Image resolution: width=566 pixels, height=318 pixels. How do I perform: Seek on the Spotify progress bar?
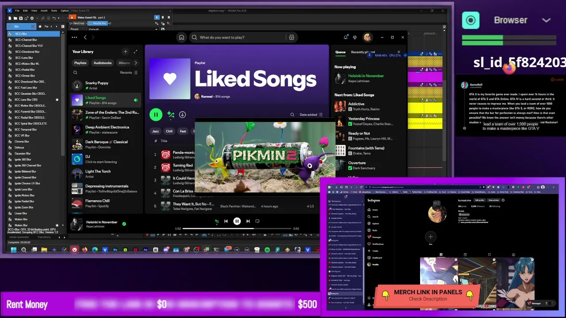coord(237,229)
